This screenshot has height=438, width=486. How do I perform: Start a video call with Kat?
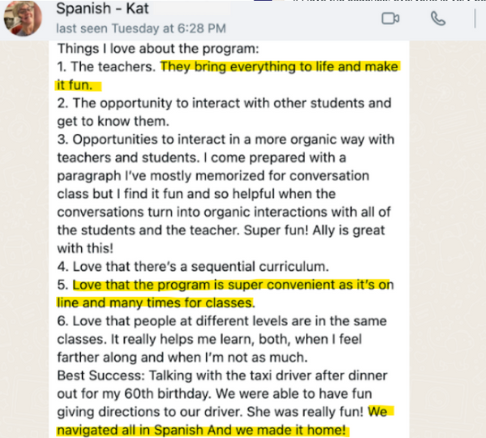coord(390,19)
